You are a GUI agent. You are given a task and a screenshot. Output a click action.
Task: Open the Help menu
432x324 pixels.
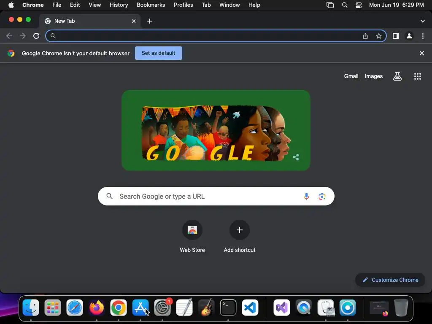pyautogui.click(x=254, y=5)
